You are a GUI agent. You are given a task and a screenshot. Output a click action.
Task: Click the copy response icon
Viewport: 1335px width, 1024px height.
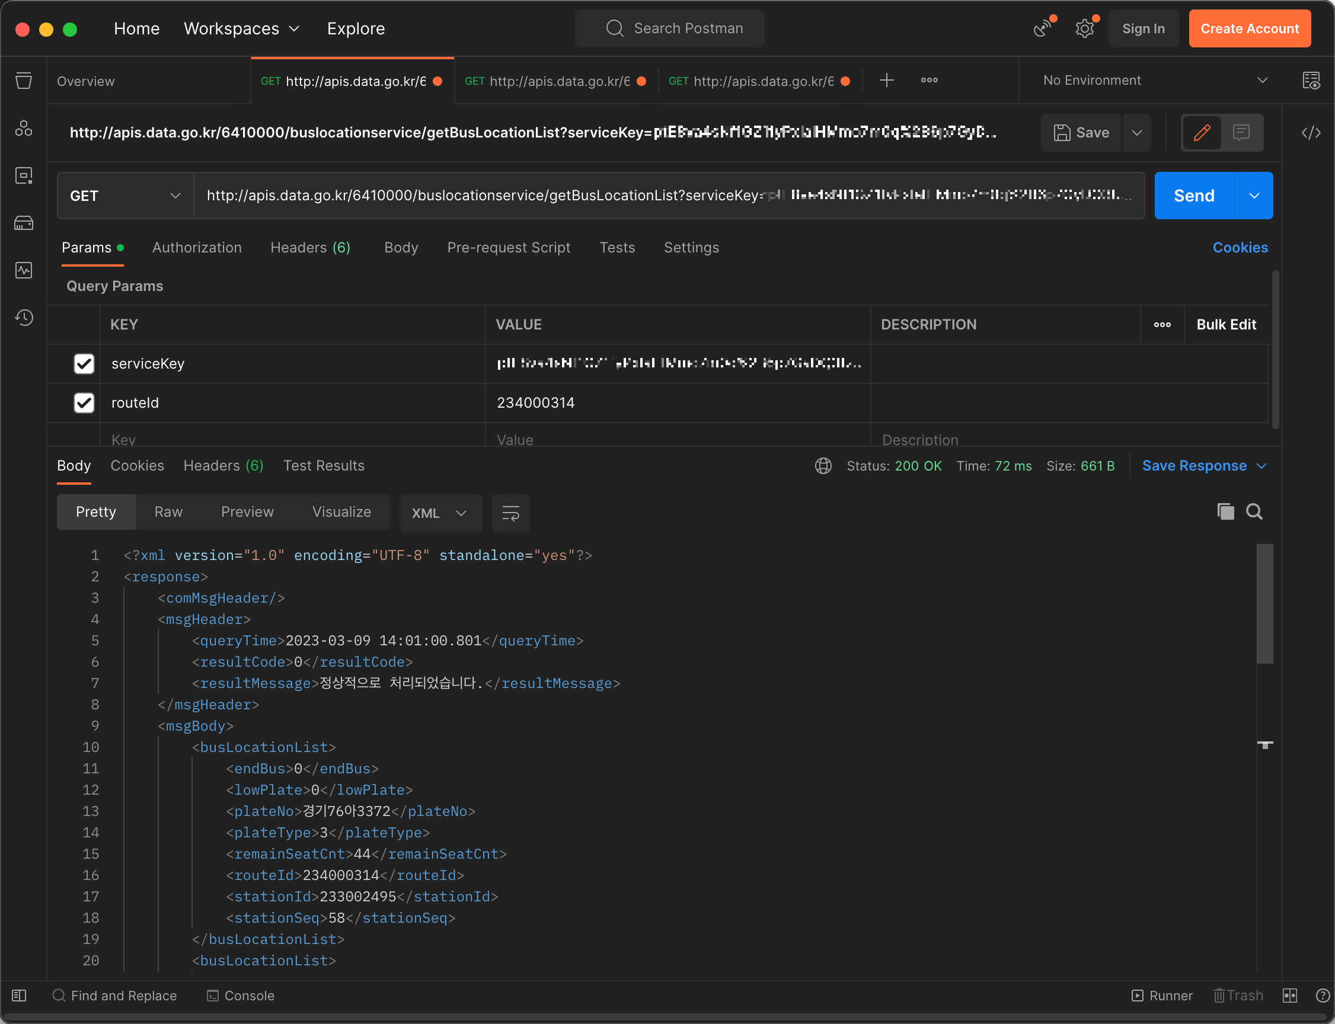coord(1225,512)
